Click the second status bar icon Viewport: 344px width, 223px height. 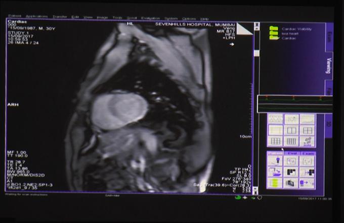pyautogui.click(x=245, y=198)
